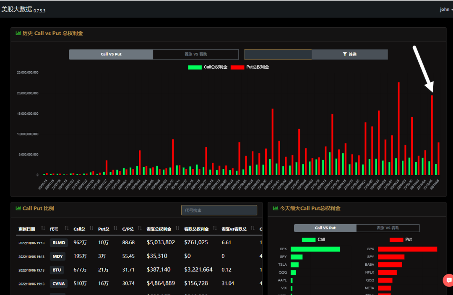This screenshot has width=453, height=295.
Task: Toggle red Put legend in today's panel
Action: [396, 240]
